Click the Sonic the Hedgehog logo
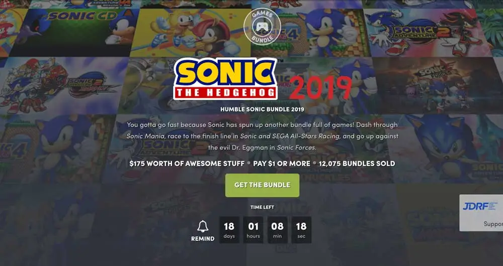 (x=225, y=79)
